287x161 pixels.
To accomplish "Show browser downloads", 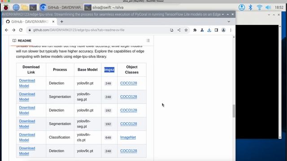I will click(x=209, y=30).
